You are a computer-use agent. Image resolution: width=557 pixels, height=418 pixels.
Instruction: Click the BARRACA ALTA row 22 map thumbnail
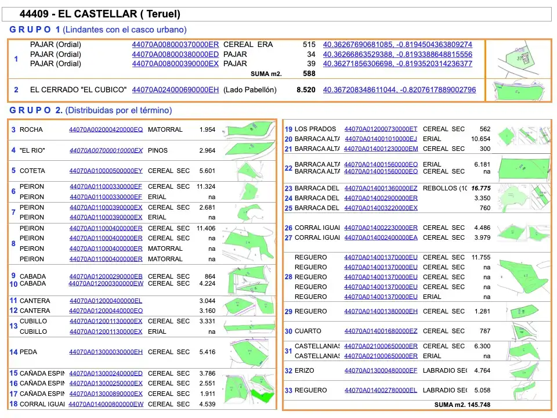(523, 168)
